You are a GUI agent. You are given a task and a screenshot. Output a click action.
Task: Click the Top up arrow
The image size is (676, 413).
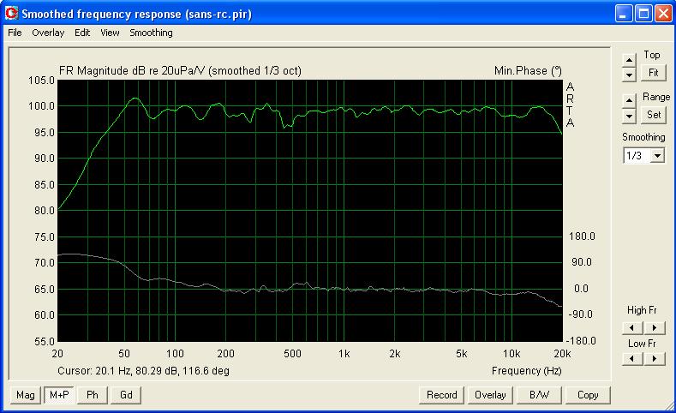[x=629, y=60]
